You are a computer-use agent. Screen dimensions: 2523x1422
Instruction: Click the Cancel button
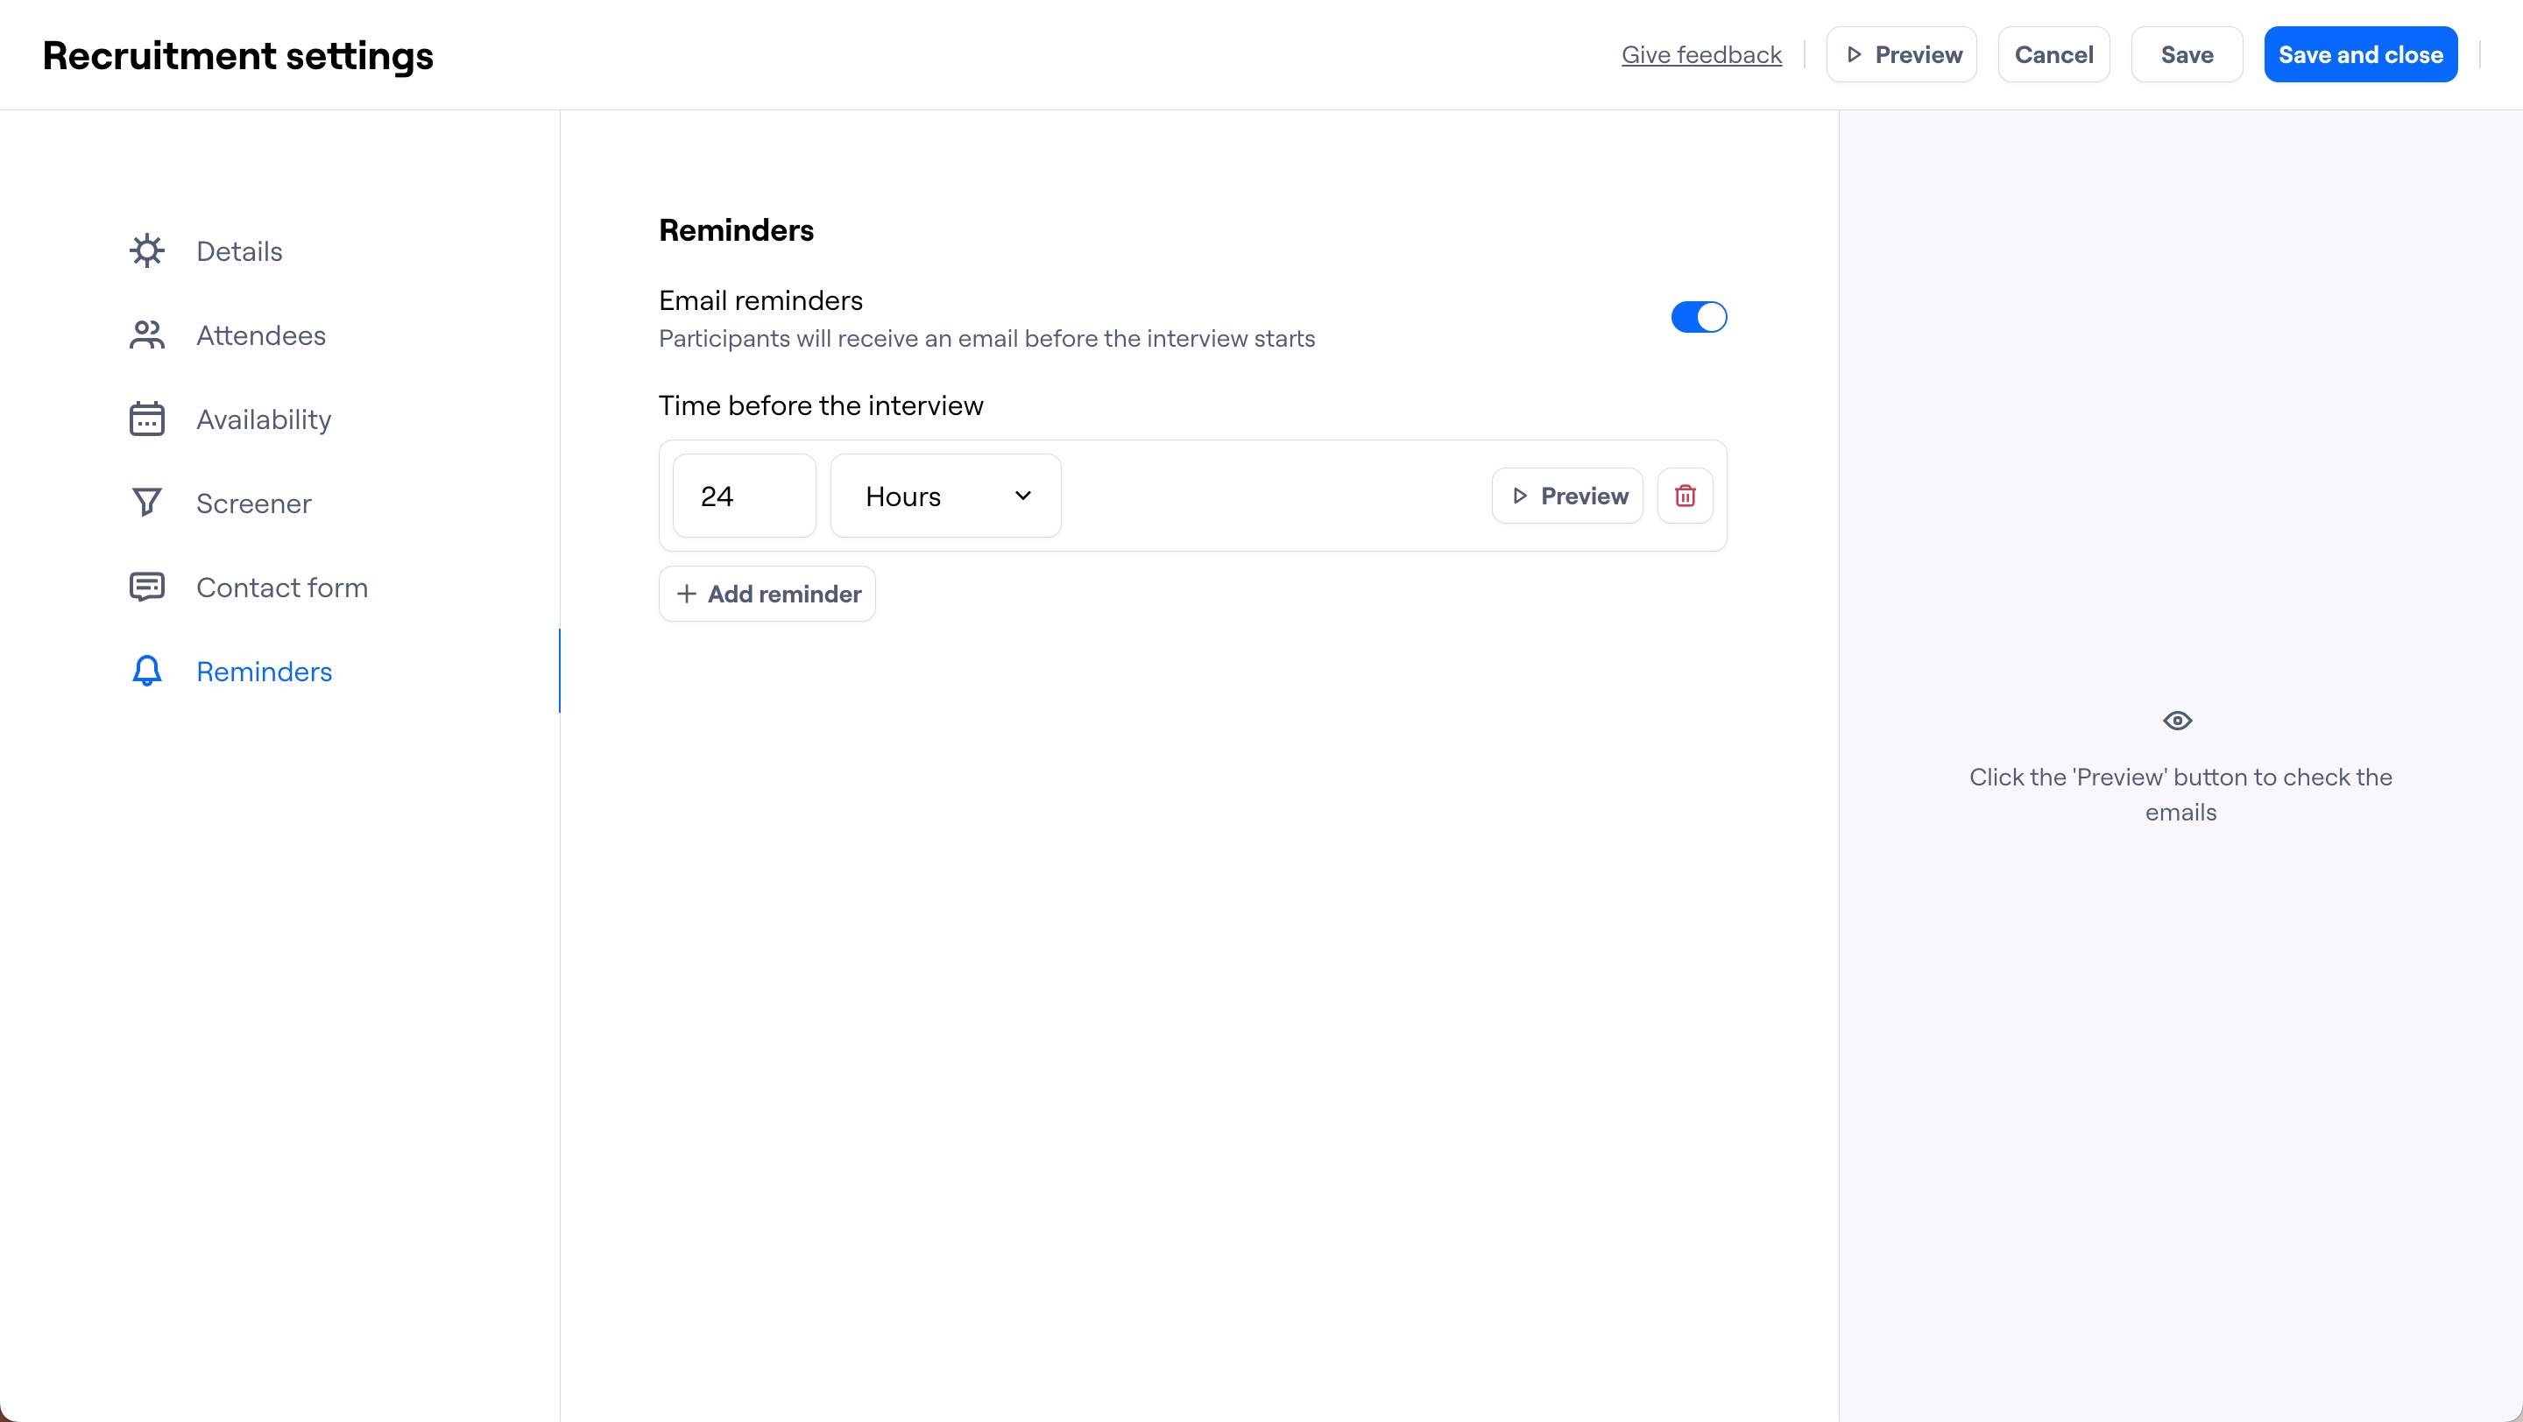click(2053, 55)
